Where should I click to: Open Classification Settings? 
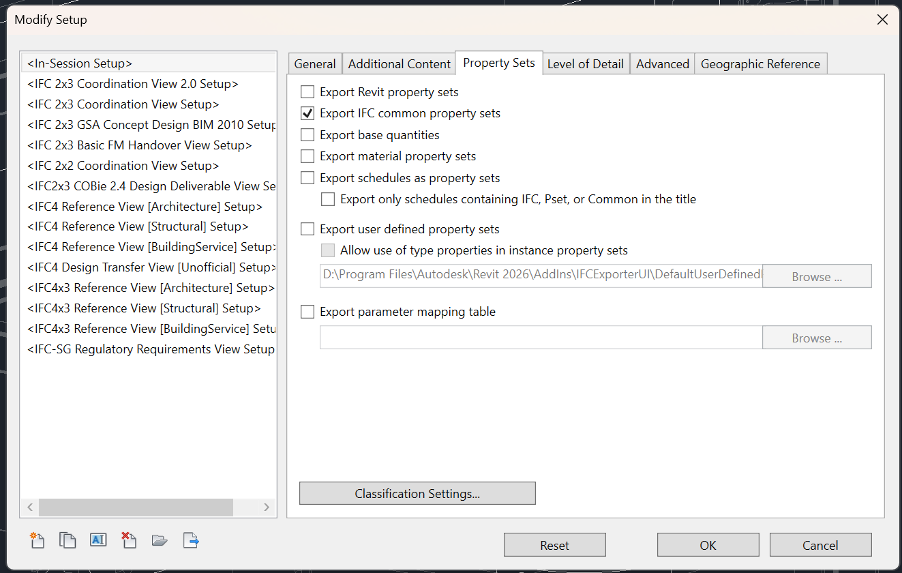coord(417,493)
